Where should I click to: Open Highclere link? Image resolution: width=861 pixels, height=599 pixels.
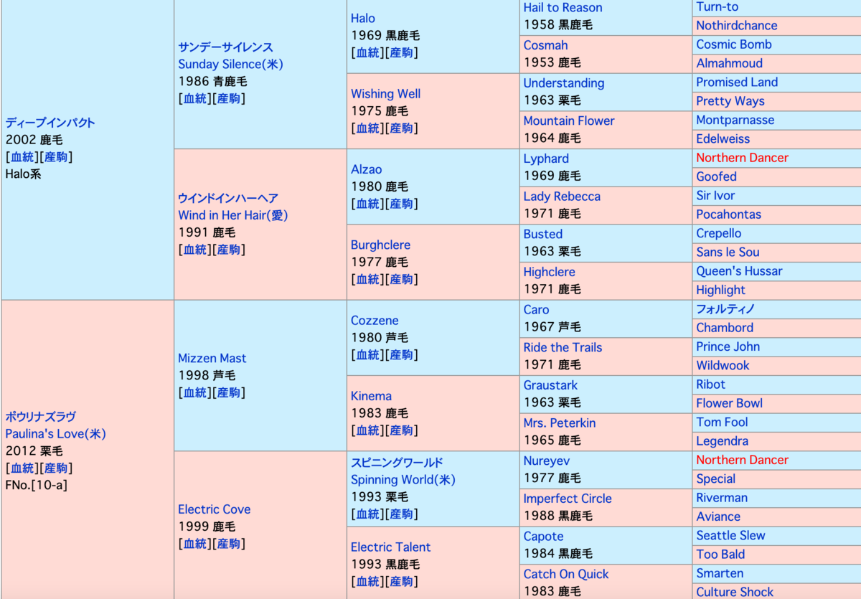coord(550,272)
